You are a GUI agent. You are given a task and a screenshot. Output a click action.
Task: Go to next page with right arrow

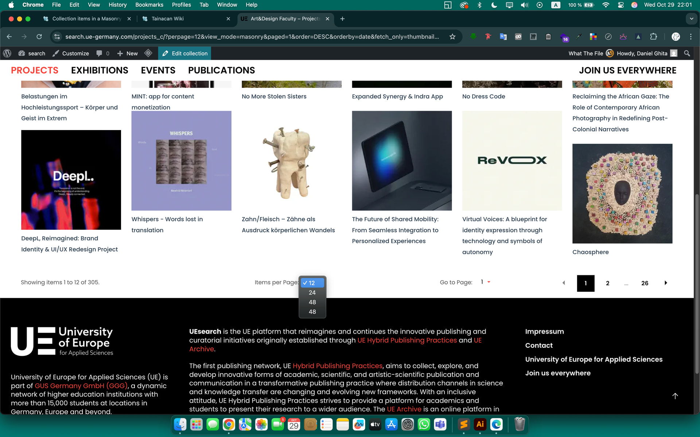pyautogui.click(x=666, y=283)
